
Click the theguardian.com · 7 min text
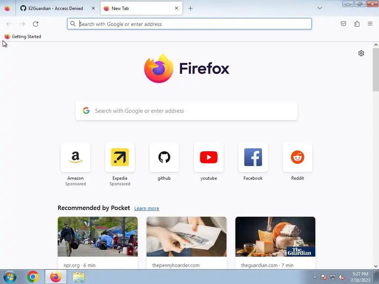267,266
